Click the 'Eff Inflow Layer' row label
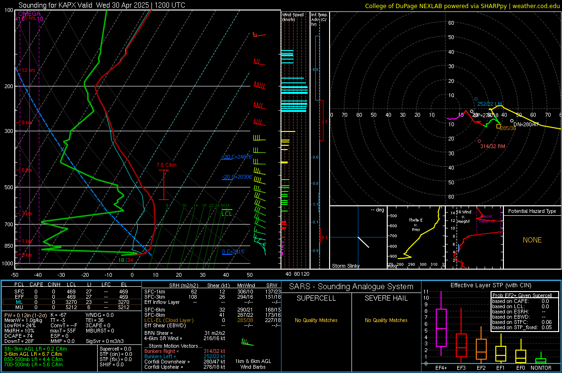The image size is (562, 373). coord(161,302)
